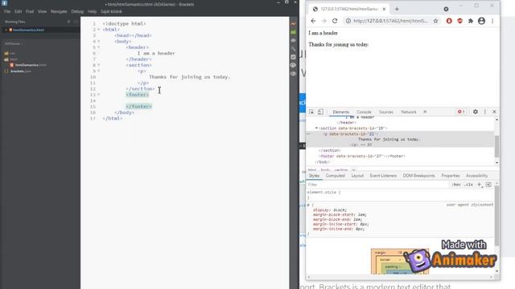Open the Debug menu in Brackets
Screen dimensions: 515x289
click(x=77, y=11)
